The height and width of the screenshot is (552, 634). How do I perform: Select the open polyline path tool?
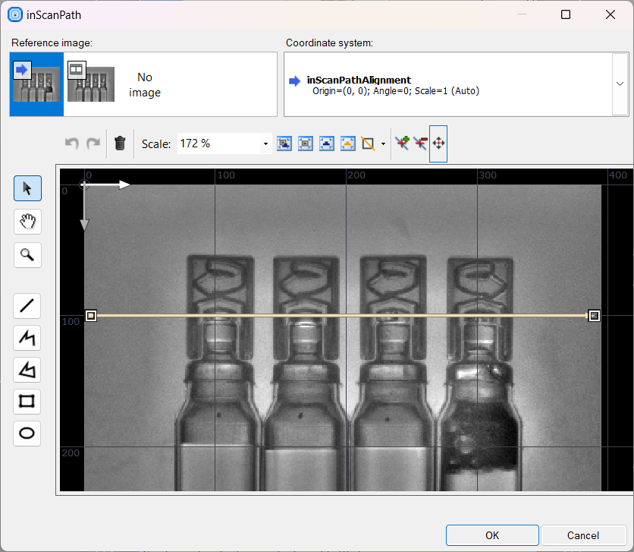[x=27, y=338]
